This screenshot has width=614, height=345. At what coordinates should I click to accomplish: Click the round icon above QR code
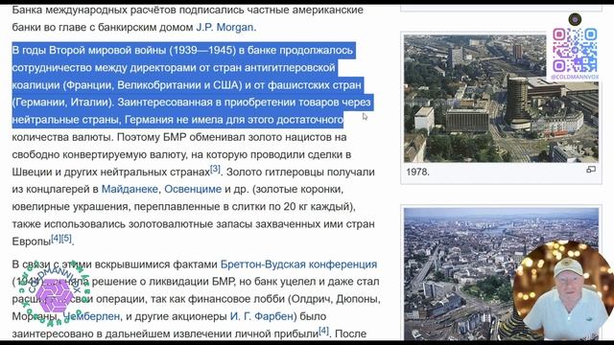point(575,19)
